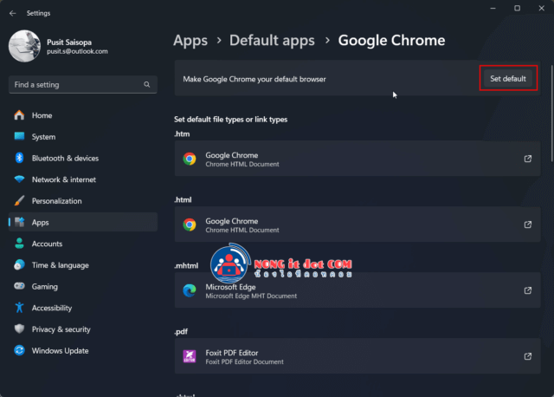Click the search magnifier icon
Image resolution: width=554 pixels, height=397 pixels.
click(146, 85)
